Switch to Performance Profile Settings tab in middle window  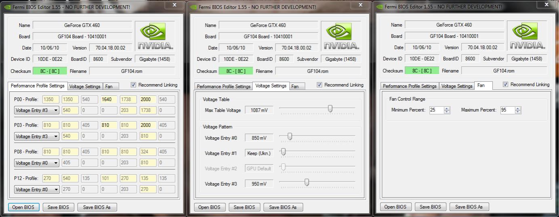pos(224,87)
